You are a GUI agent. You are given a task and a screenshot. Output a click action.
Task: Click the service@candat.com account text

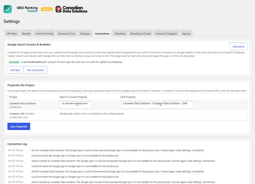(x=35, y=62)
